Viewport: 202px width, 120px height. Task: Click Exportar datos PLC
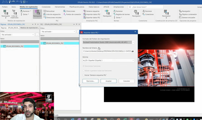click(92, 18)
